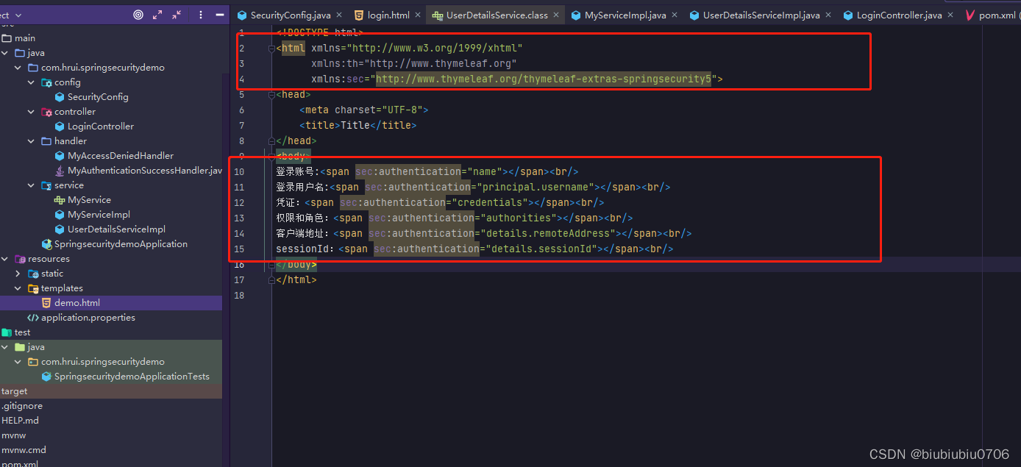Collapse the java source folder under main
Image resolution: width=1021 pixels, height=467 pixels.
click(x=6, y=53)
